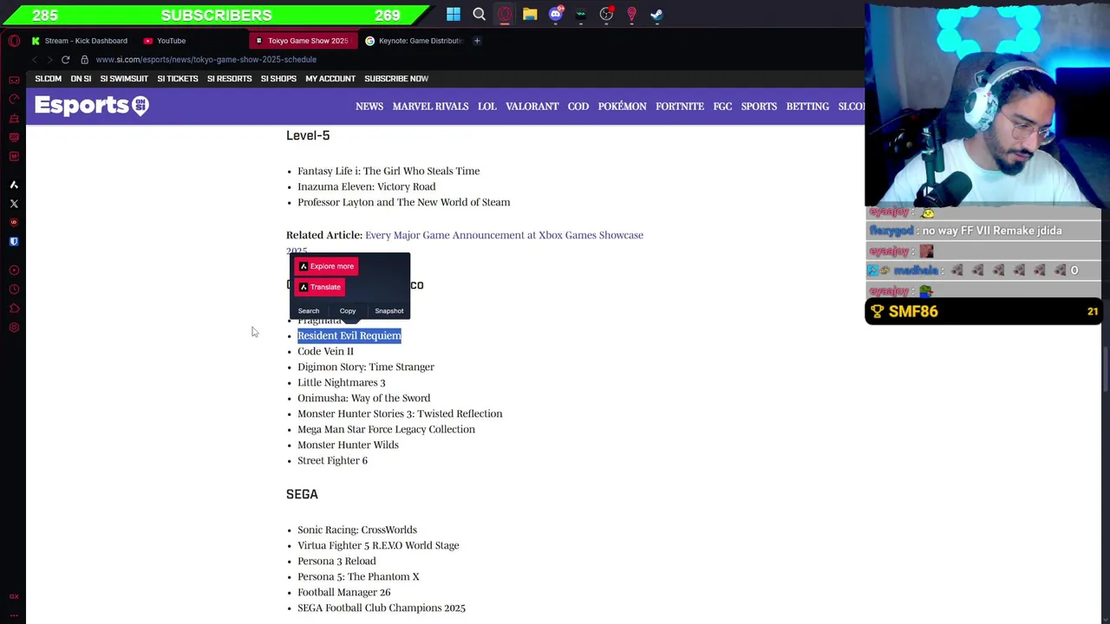Click the Persona 3 Reload list item
The height and width of the screenshot is (624, 1110).
pos(336,561)
